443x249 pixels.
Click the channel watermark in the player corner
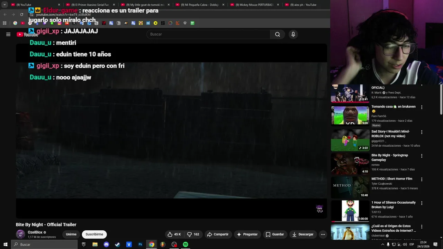point(319,209)
